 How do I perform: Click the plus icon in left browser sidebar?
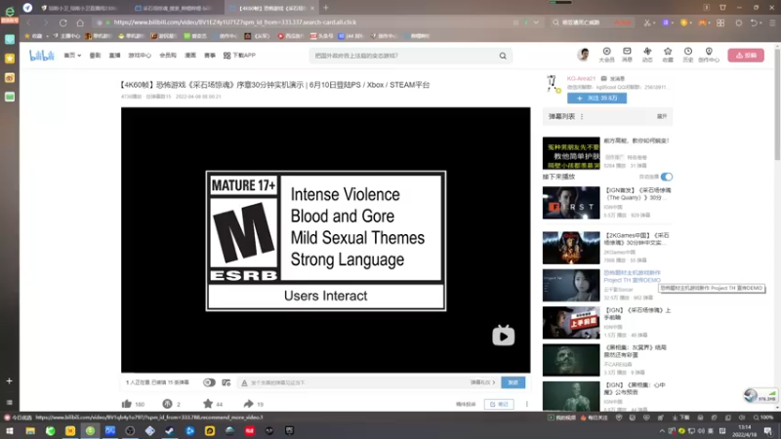pos(9,380)
